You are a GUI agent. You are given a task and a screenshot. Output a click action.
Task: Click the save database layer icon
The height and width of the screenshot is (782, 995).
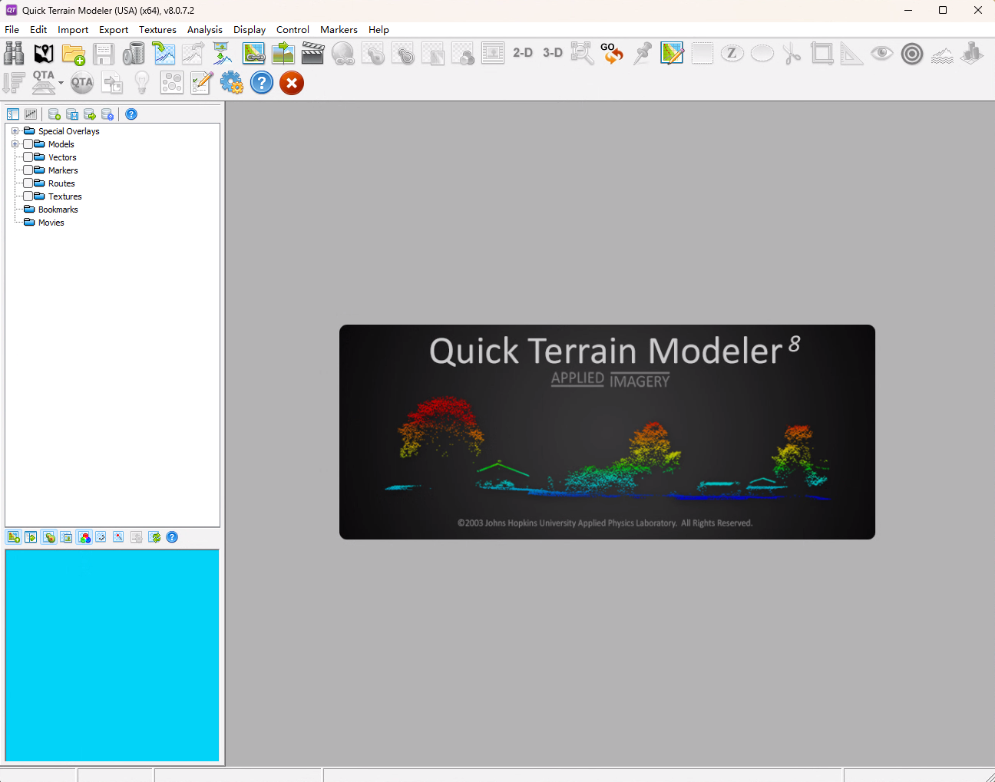(x=72, y=114)
